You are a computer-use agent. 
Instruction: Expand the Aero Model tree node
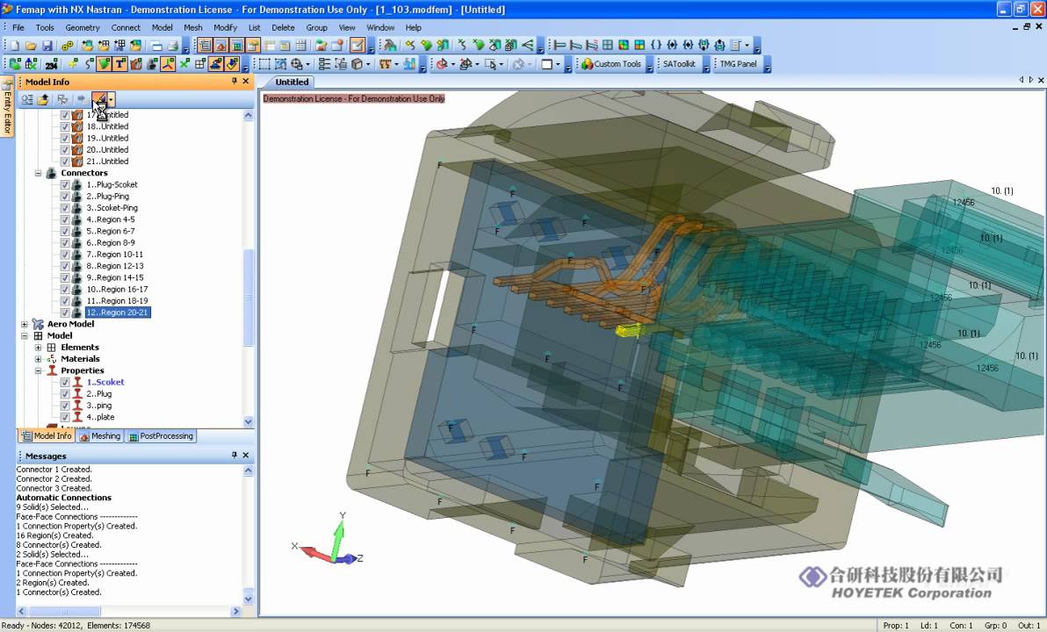tap(25, 325)
